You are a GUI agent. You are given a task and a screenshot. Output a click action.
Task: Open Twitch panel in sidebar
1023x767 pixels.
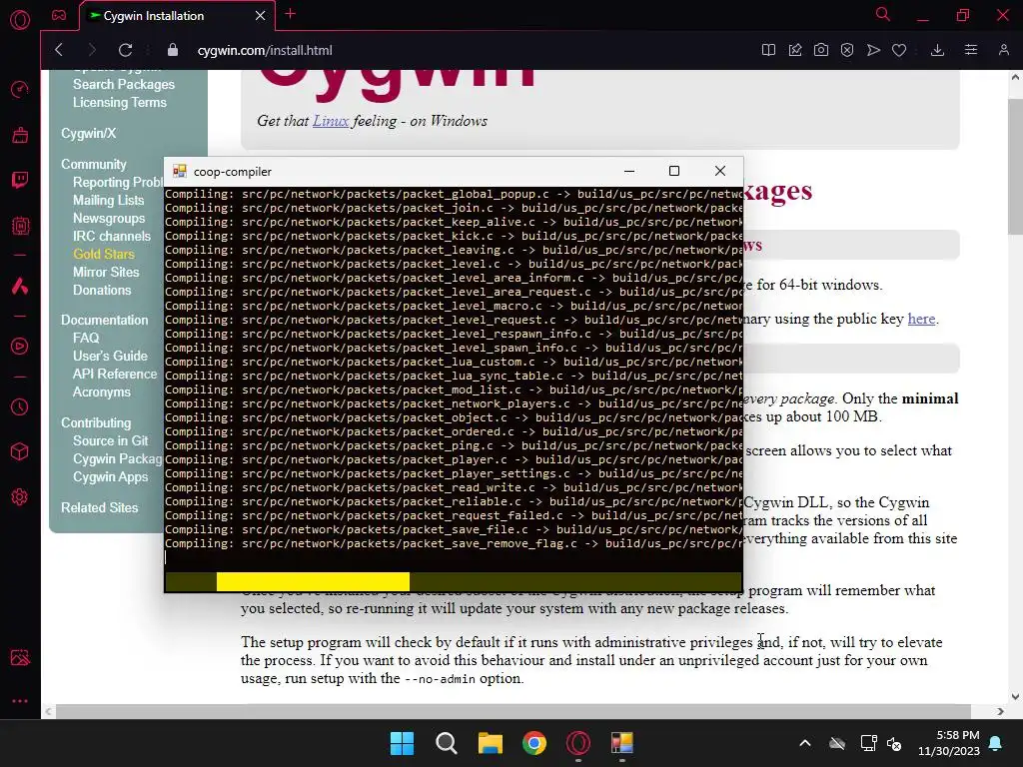[x=20, y=180]
